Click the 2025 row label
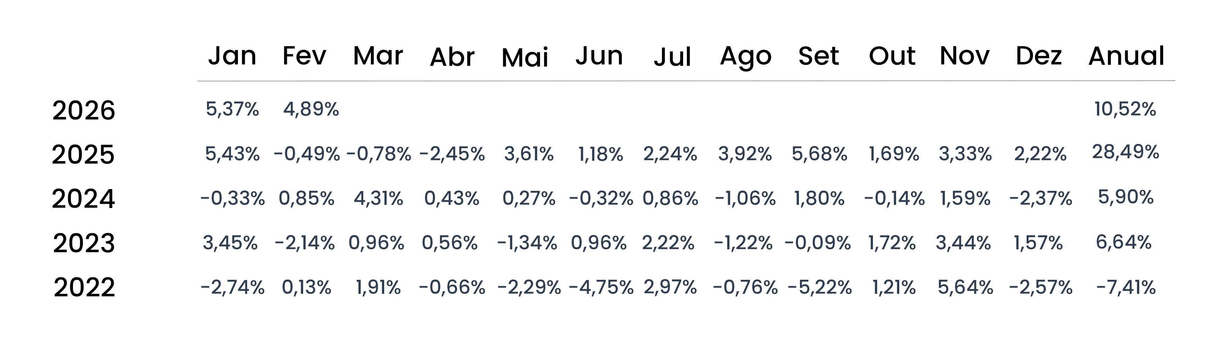 [x=84, y=155]
